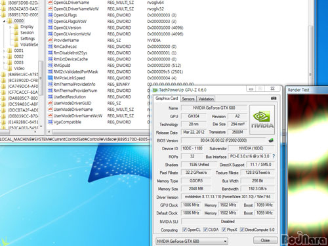This screenshot has width=328, height=246.
Task: Click the Render Test window title
Action: pos(298,90)
